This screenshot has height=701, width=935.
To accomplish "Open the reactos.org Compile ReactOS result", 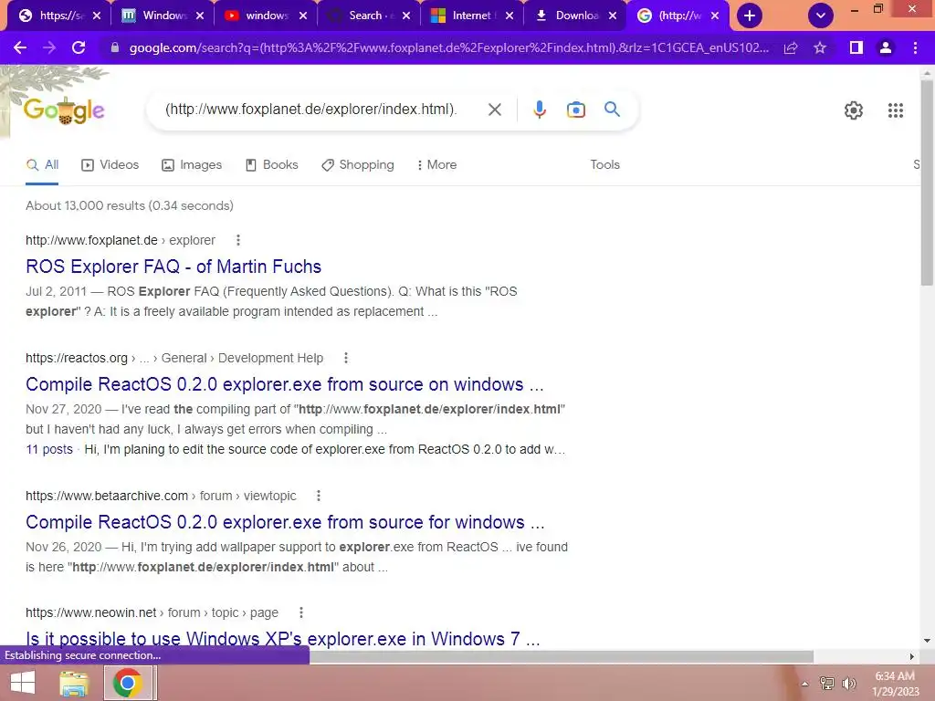I will 285,384.
